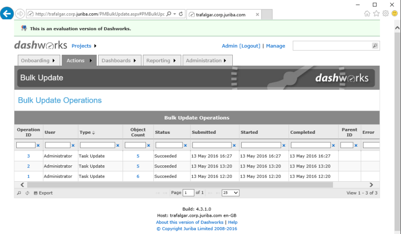401x234 pixels.
Task: Click the Admin user link
Action: 229,46
